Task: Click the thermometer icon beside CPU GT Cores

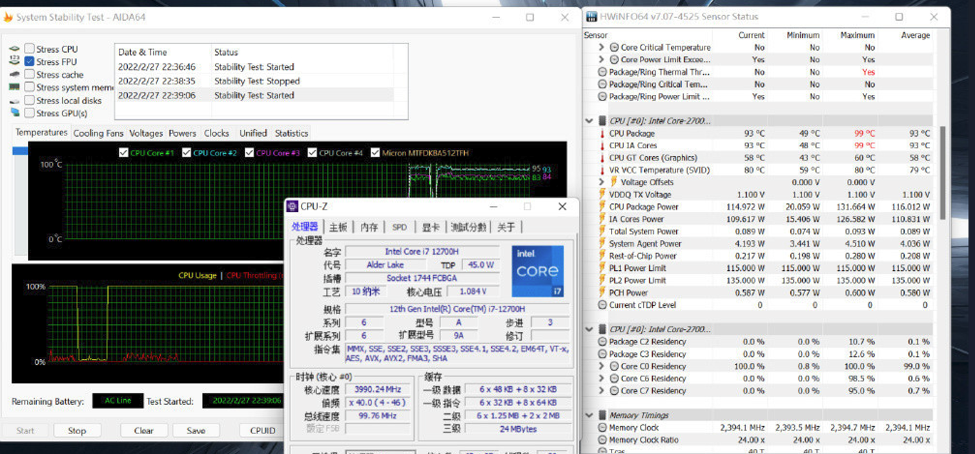Action: [602, 158]
